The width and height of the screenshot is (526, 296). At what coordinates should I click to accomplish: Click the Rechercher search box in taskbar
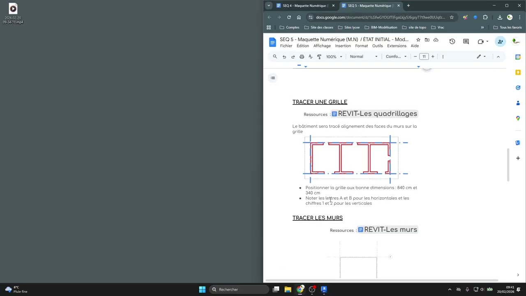[x=238, y=289]
